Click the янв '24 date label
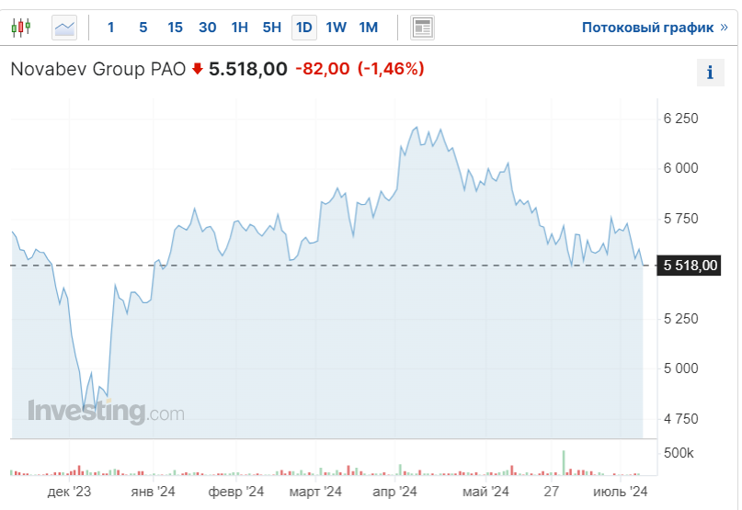Image resolution: width=742 pixels, height=510 pixels. pos(153,492)
